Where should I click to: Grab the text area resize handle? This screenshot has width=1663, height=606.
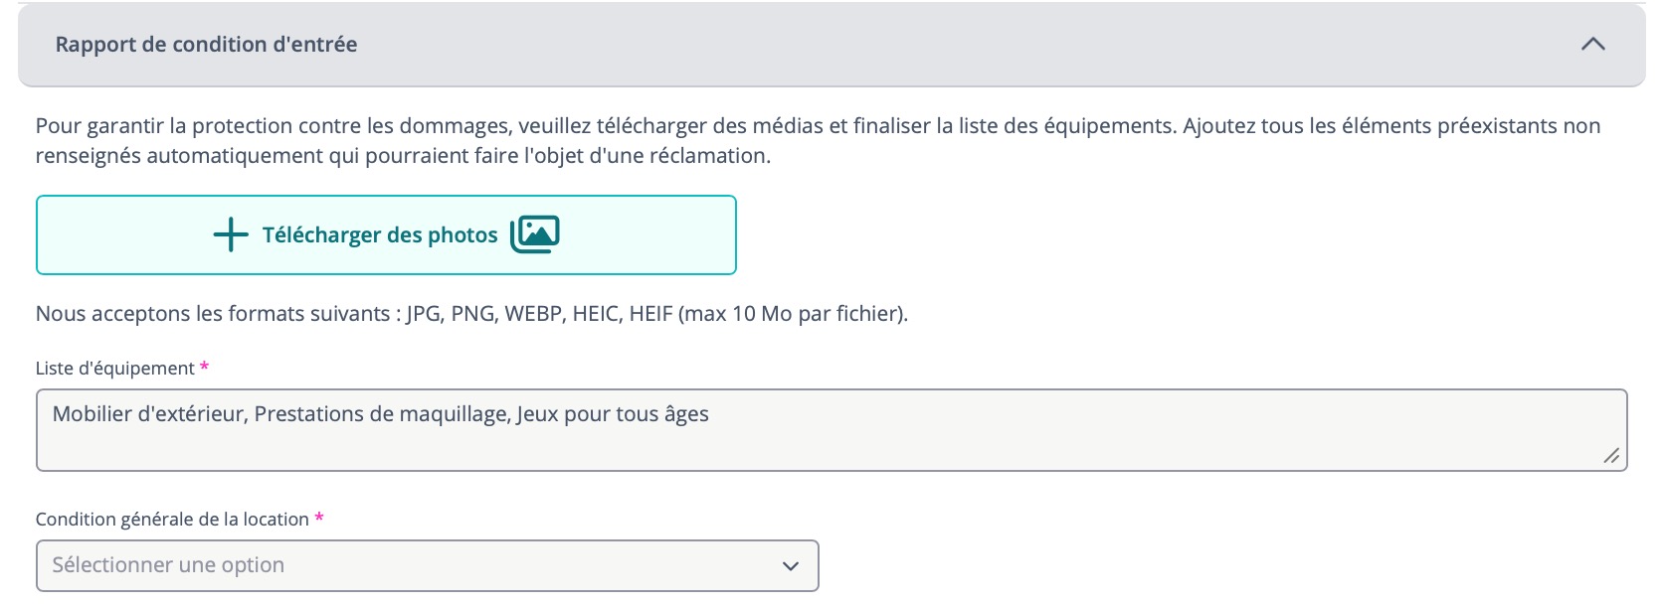1611,456
